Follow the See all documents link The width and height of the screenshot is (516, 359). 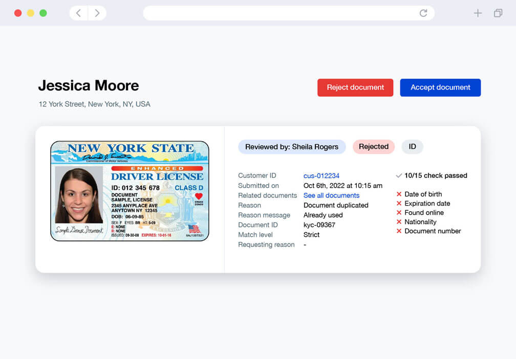pos(331,195)
